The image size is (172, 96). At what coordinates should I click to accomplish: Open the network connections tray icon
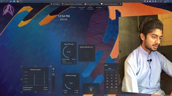(x=158, y=1)
